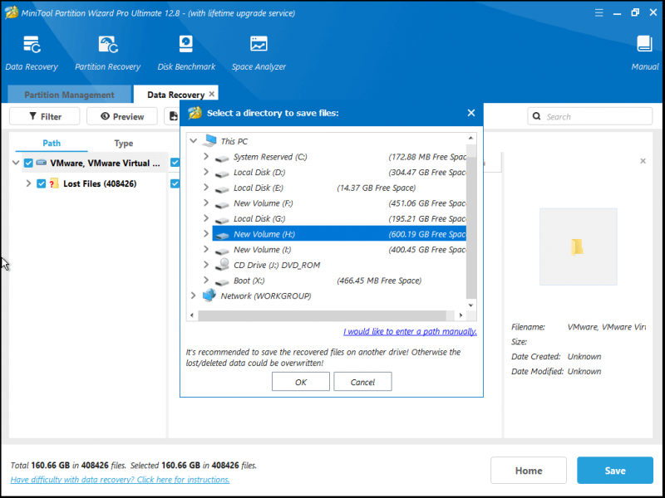This screenshot has width=665, height=498.
Task: Click the enter path manually link
Action: coord(410,331)
